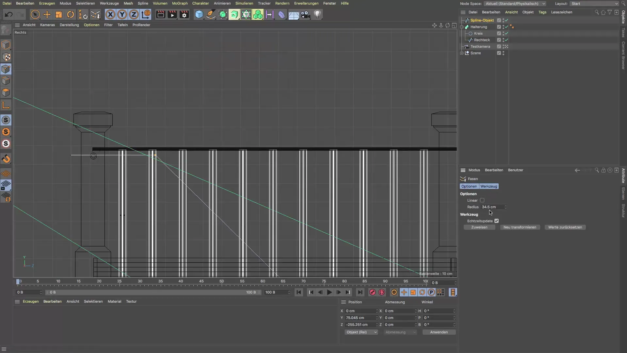Viewport: 627px width, 353px height.
Task: Open Picture Viewer render icon
Action: (172, 14)
